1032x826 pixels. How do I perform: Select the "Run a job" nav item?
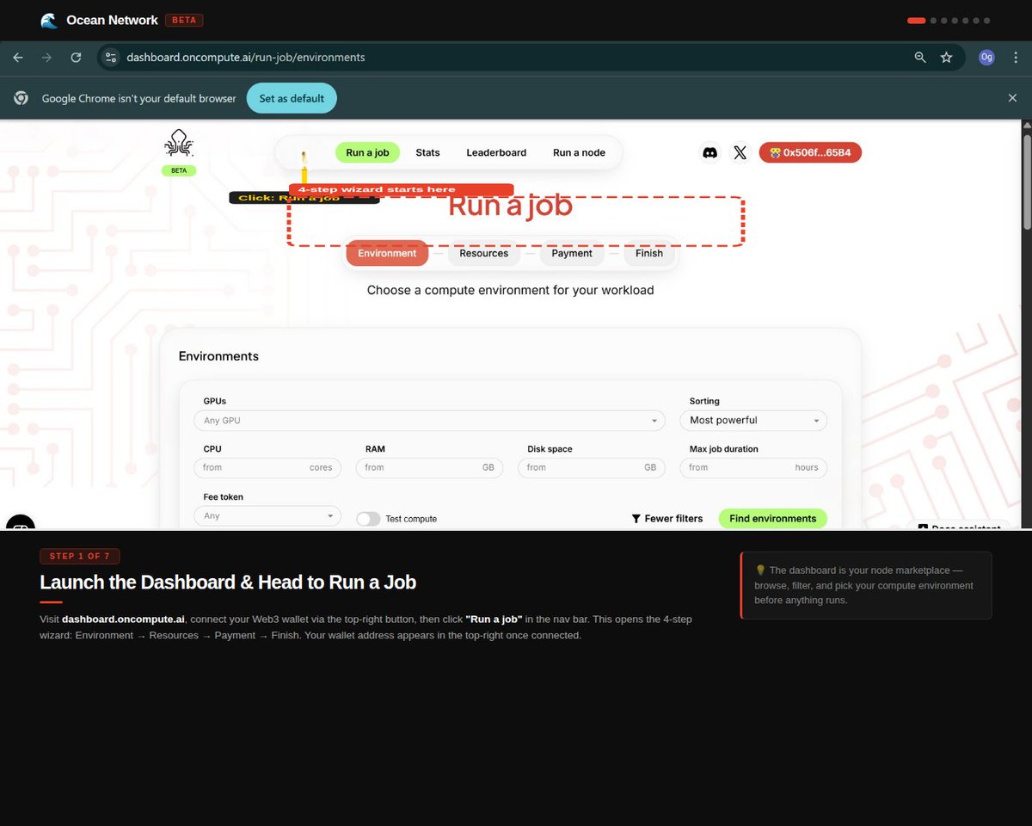pyautogui.click(x=367, y=152)
